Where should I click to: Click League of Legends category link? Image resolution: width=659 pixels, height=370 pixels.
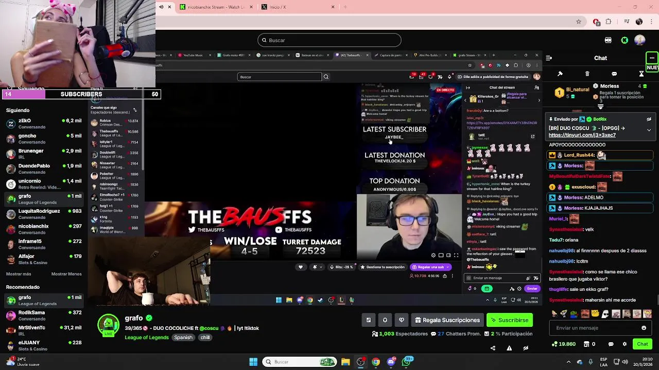coord(147,338)
